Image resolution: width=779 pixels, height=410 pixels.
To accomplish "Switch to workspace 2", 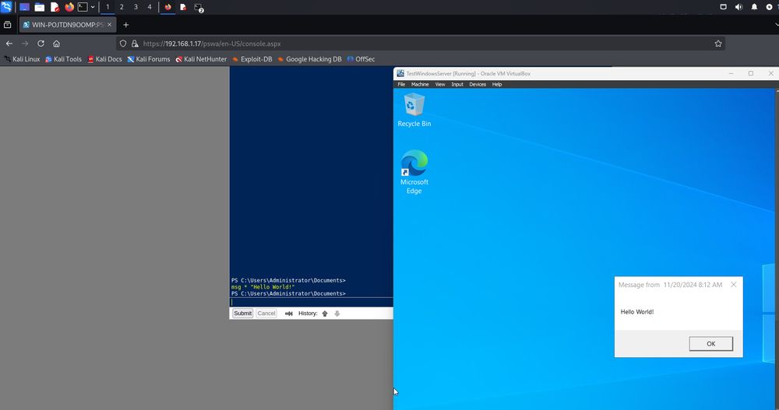I will (122, 7).
